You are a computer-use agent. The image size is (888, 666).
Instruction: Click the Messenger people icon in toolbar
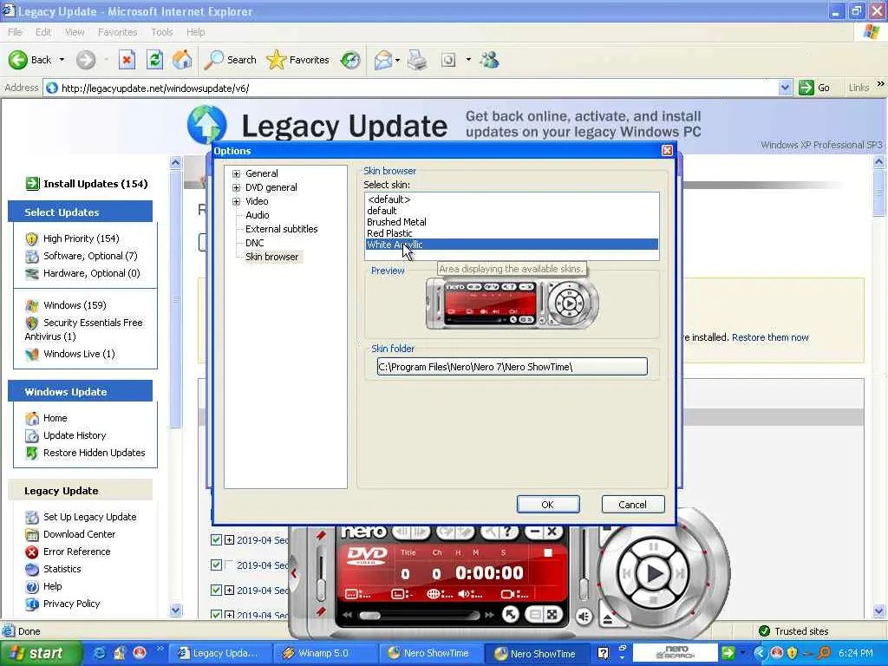tap(489, 60)
